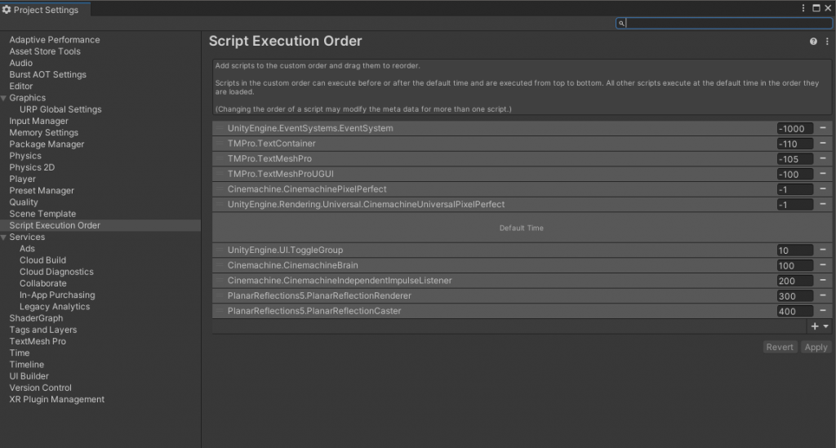The width and height of the screenshot is (836, 448).
Task: Open Cloud Build under Services
Action: coord(42,260)
